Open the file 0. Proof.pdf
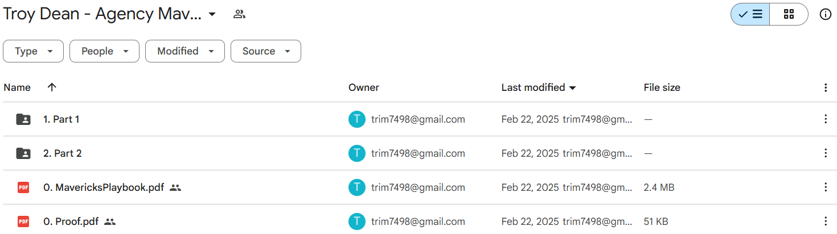 tap(71, 222)
